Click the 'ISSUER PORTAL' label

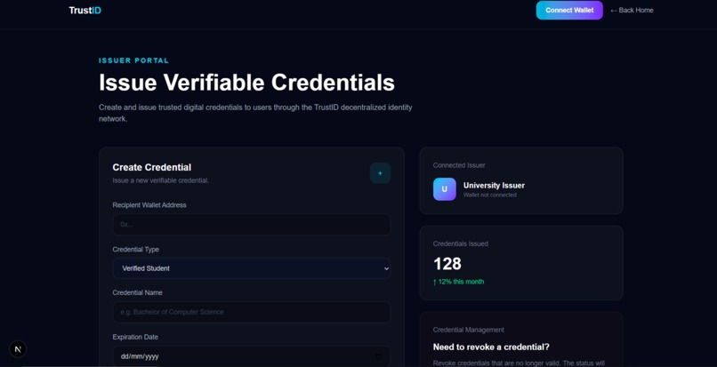point(134,60)
